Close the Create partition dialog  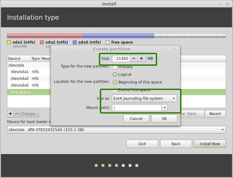click(175, 49)
